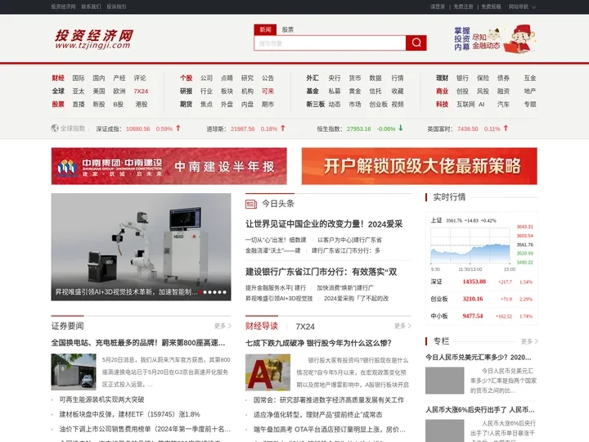The image size is (589, 442).
Task: Select the 股票 search tab
Action: click(x=288, y=29)
